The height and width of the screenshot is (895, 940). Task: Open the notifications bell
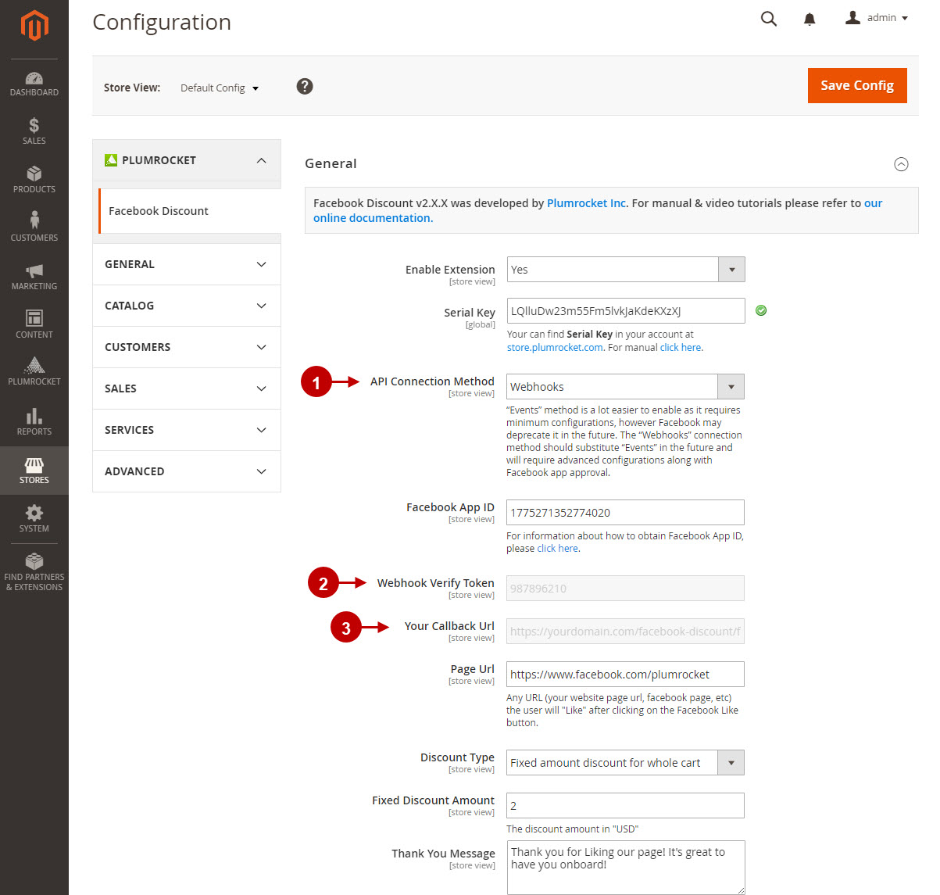(x=810, y=19)
